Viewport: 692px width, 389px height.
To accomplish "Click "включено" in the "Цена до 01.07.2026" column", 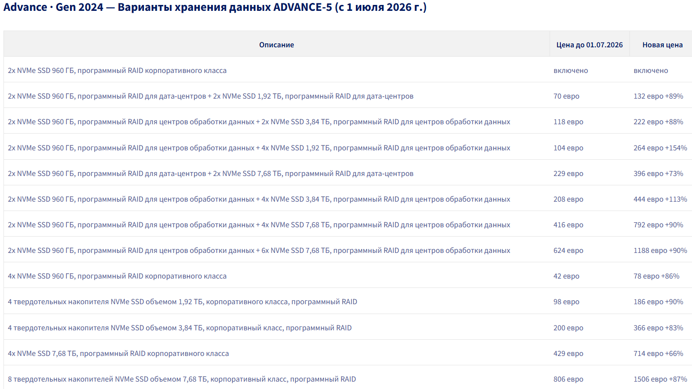I will click(x=571, y=71).
